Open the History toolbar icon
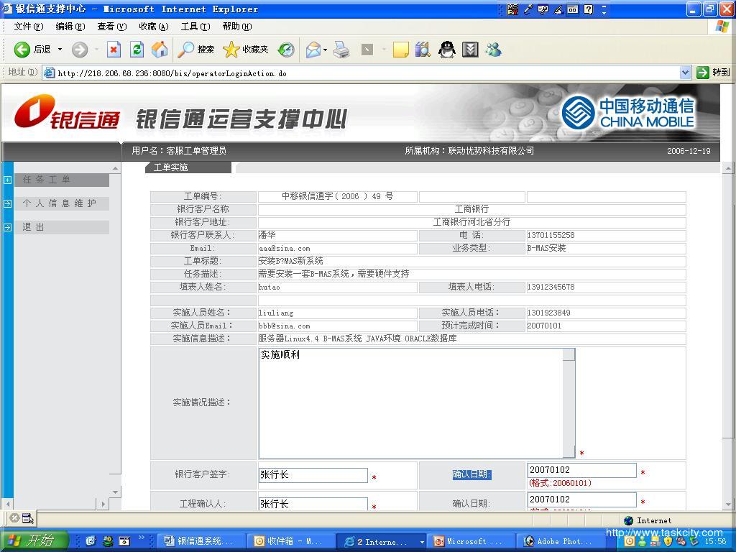The height and width of the screenshot is (552, 736). pos(286,50)
